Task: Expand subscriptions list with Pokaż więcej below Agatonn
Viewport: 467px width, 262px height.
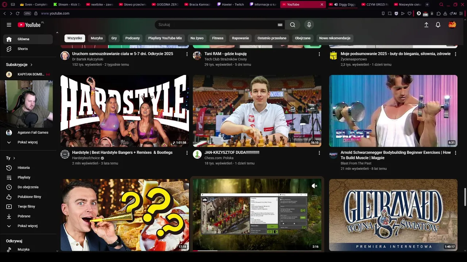Action: (28, 142)
